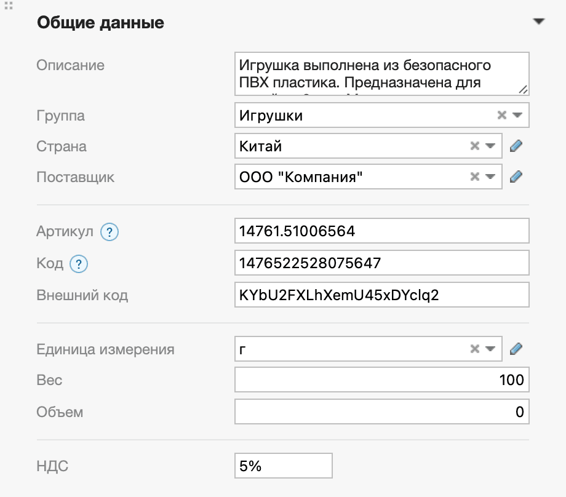Viewport: 566px width, 497px height.
Task: Click the Внешний код text field
Action: point(381,295)
